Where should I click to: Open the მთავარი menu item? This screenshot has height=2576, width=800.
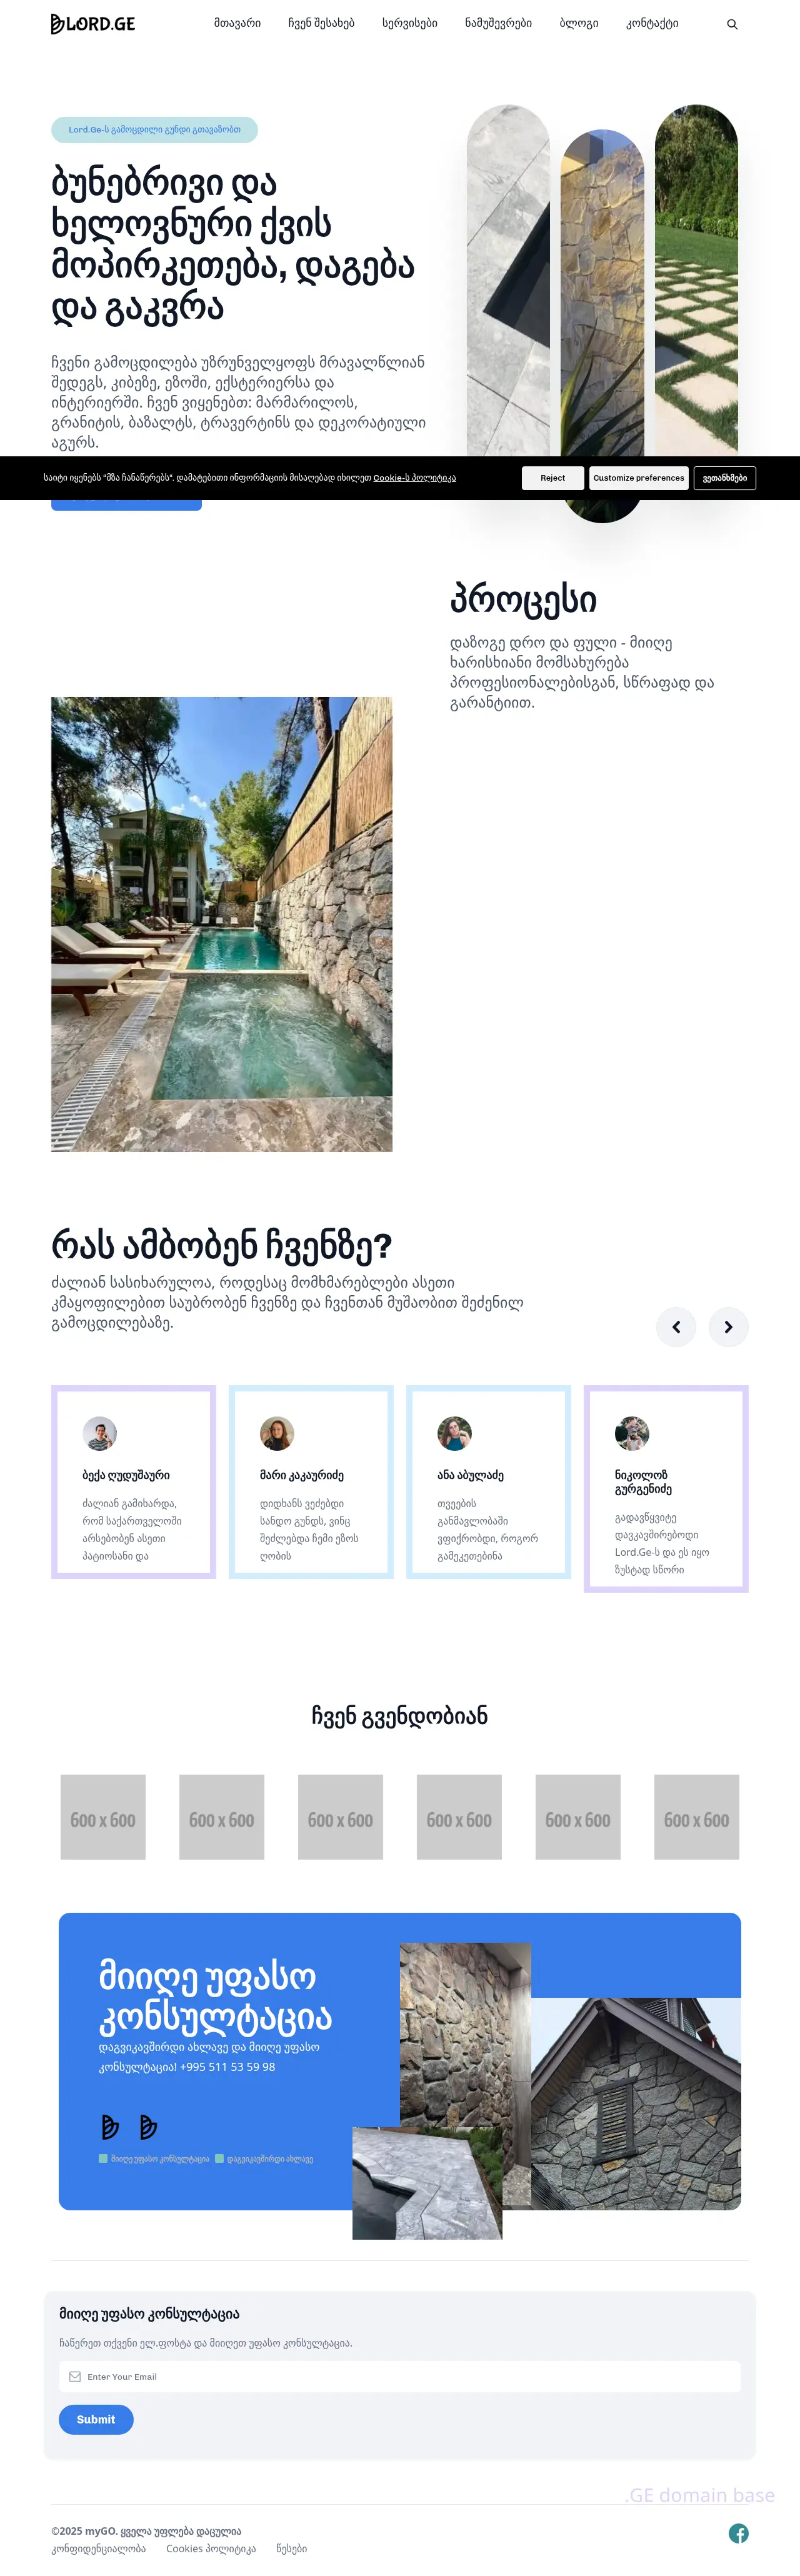(237, 23)
